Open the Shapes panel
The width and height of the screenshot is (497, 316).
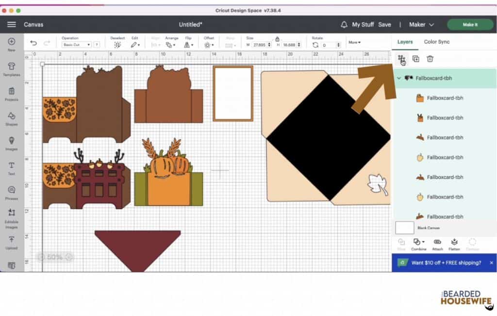point(11,119)
